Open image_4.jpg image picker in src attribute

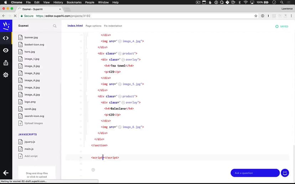coord(120,41)
